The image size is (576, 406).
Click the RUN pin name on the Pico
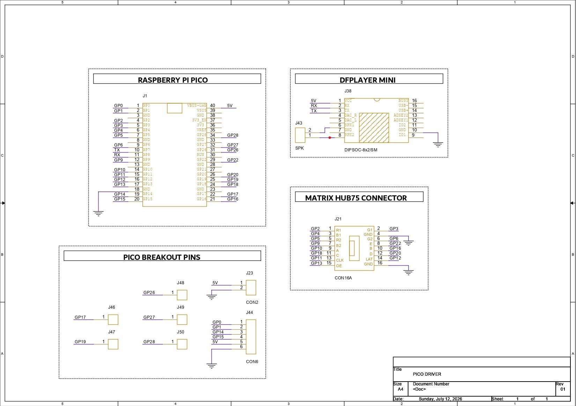coord(200,155)
